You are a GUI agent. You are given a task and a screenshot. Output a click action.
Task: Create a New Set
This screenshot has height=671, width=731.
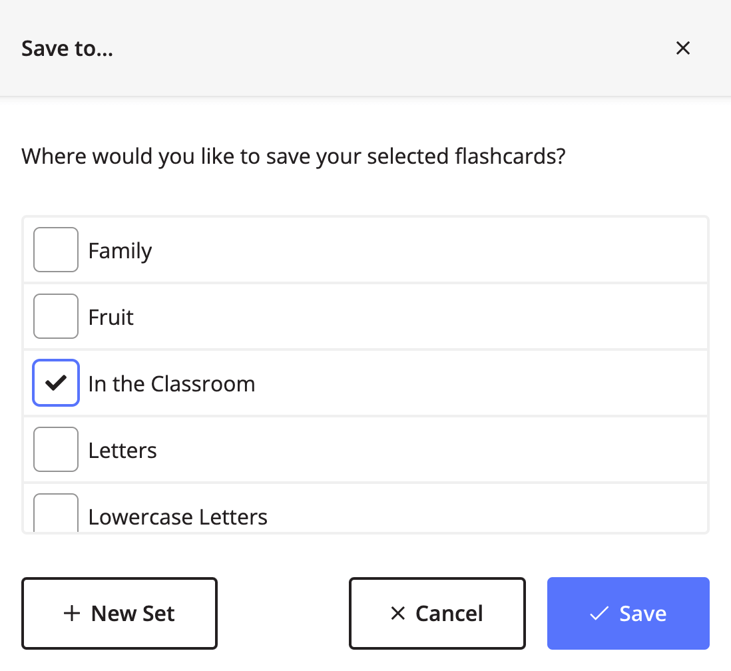[119, 613]
